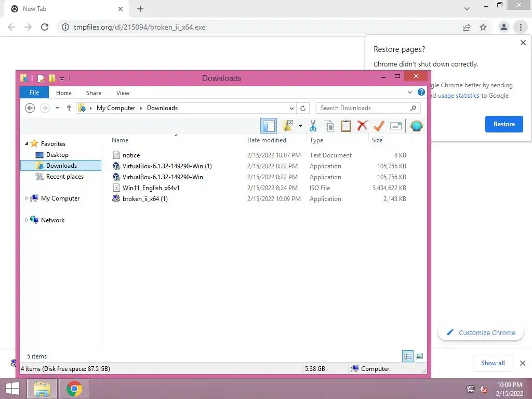Viewport: 532px width, 399px height.
Task: Select VirtualBox-6.1.32-149290-Win (1) file
Action: click(167, 166)
